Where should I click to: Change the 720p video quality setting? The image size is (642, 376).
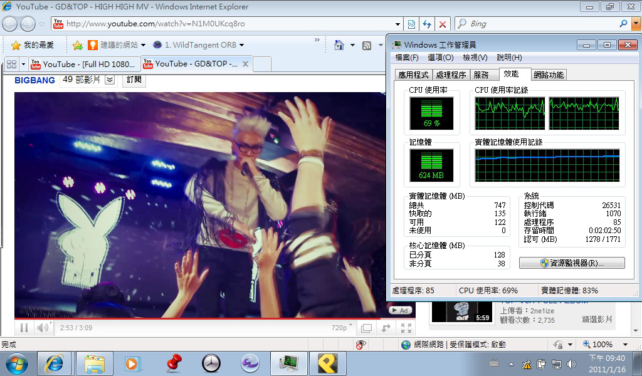tap(342, 328)
